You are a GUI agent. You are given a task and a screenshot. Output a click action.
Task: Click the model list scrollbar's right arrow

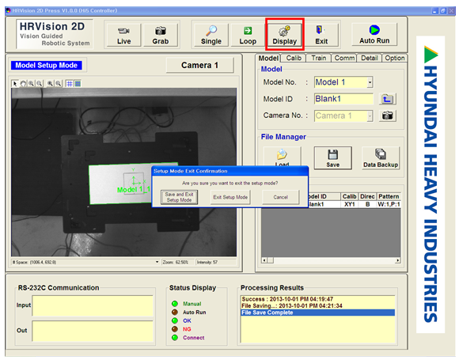398,260
